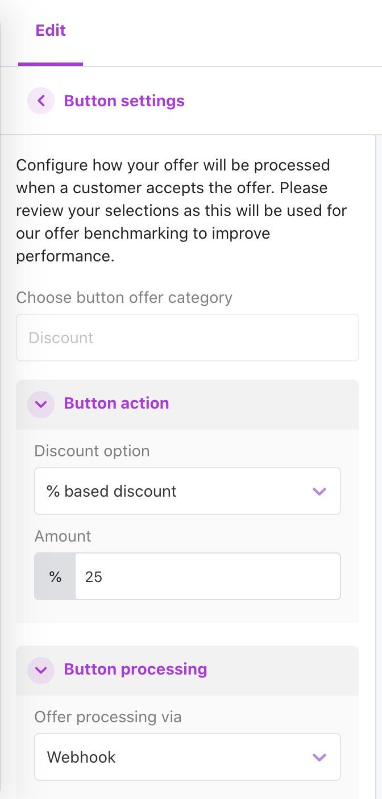Switch to the Edit tab
This screenshot has height=799, width=382.
tap(51, 31)
